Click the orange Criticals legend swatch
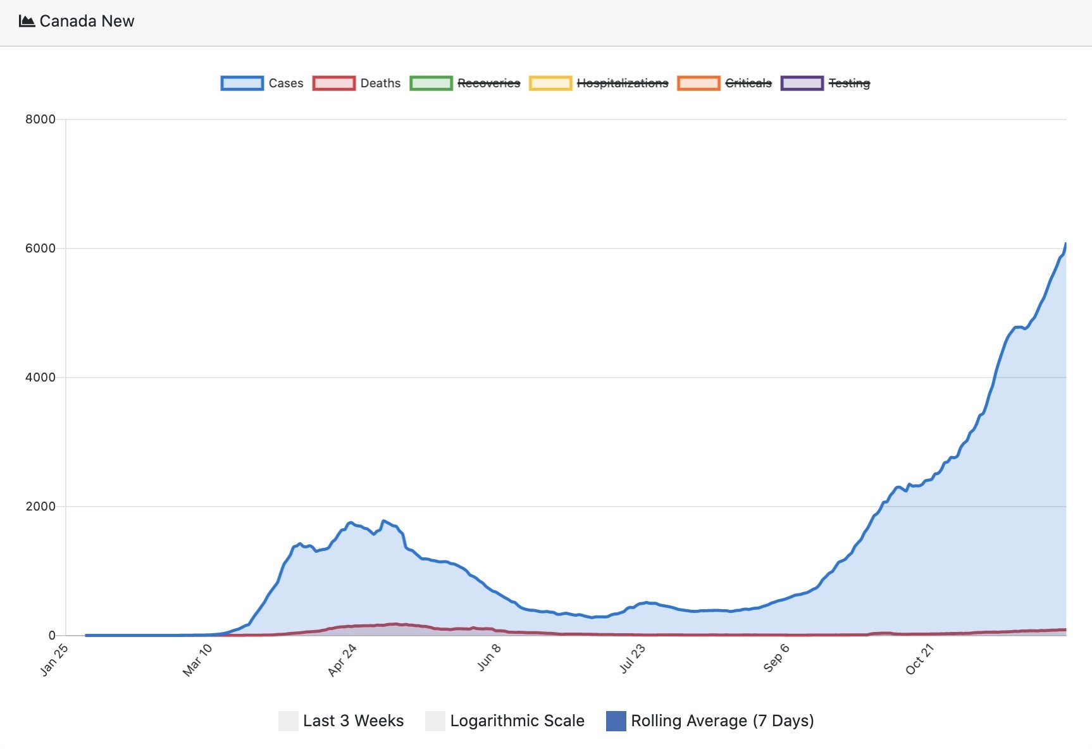The height and width of the screenshot is (749, 1092). pos(698,84)
